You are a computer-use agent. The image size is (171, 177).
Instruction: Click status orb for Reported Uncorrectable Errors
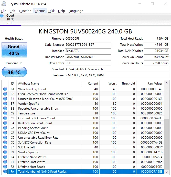(5, 108)
